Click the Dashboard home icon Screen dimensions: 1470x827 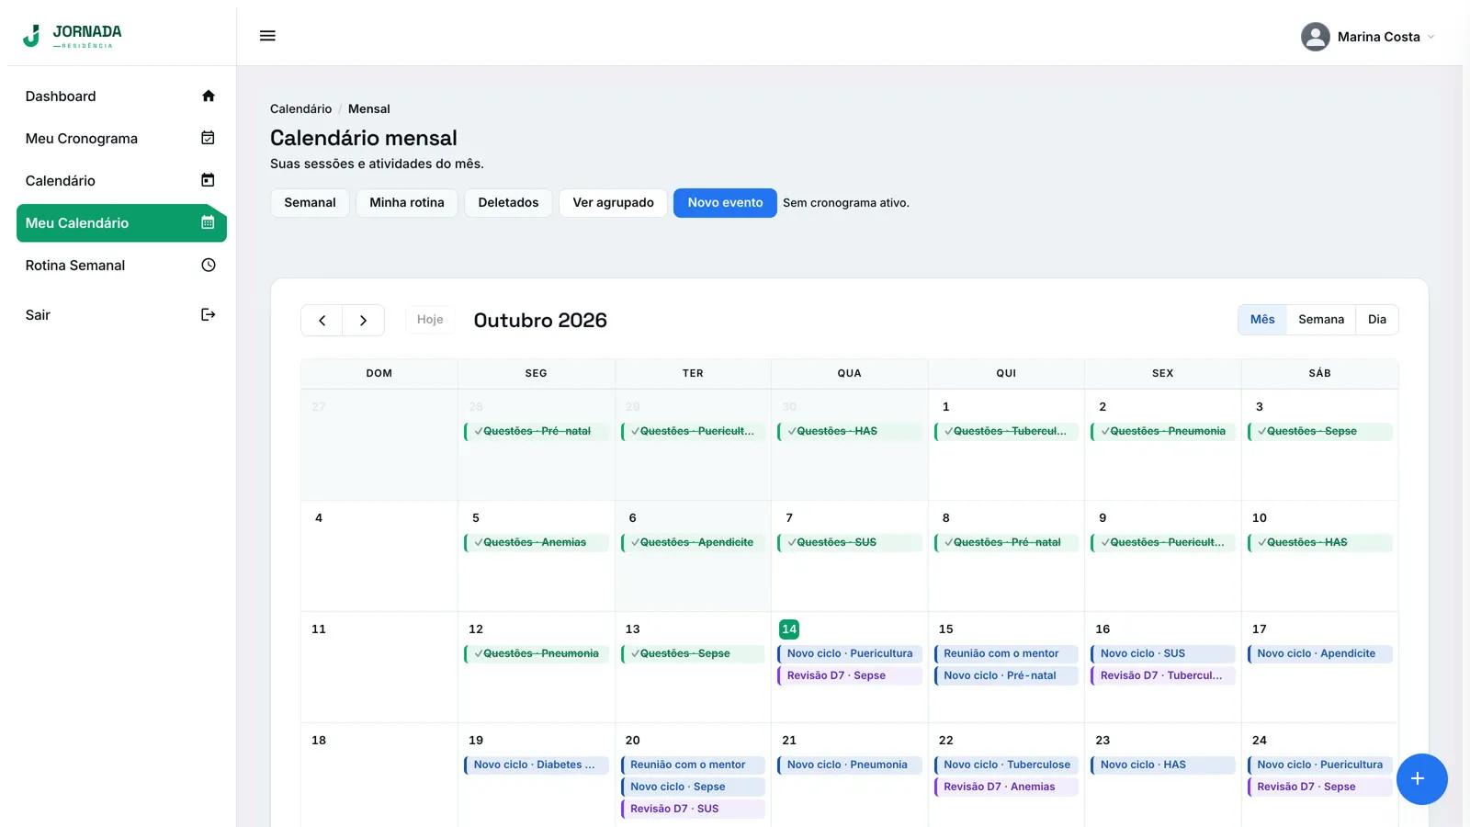[209, 96]
